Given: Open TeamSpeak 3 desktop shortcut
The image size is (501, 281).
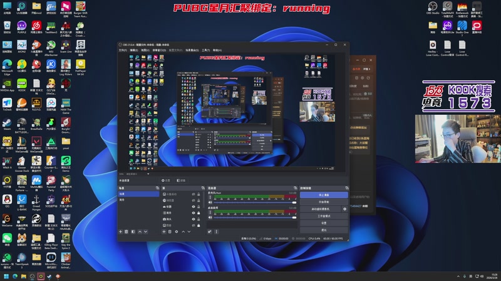Looking at the screenshot, I should coord(22,260).
